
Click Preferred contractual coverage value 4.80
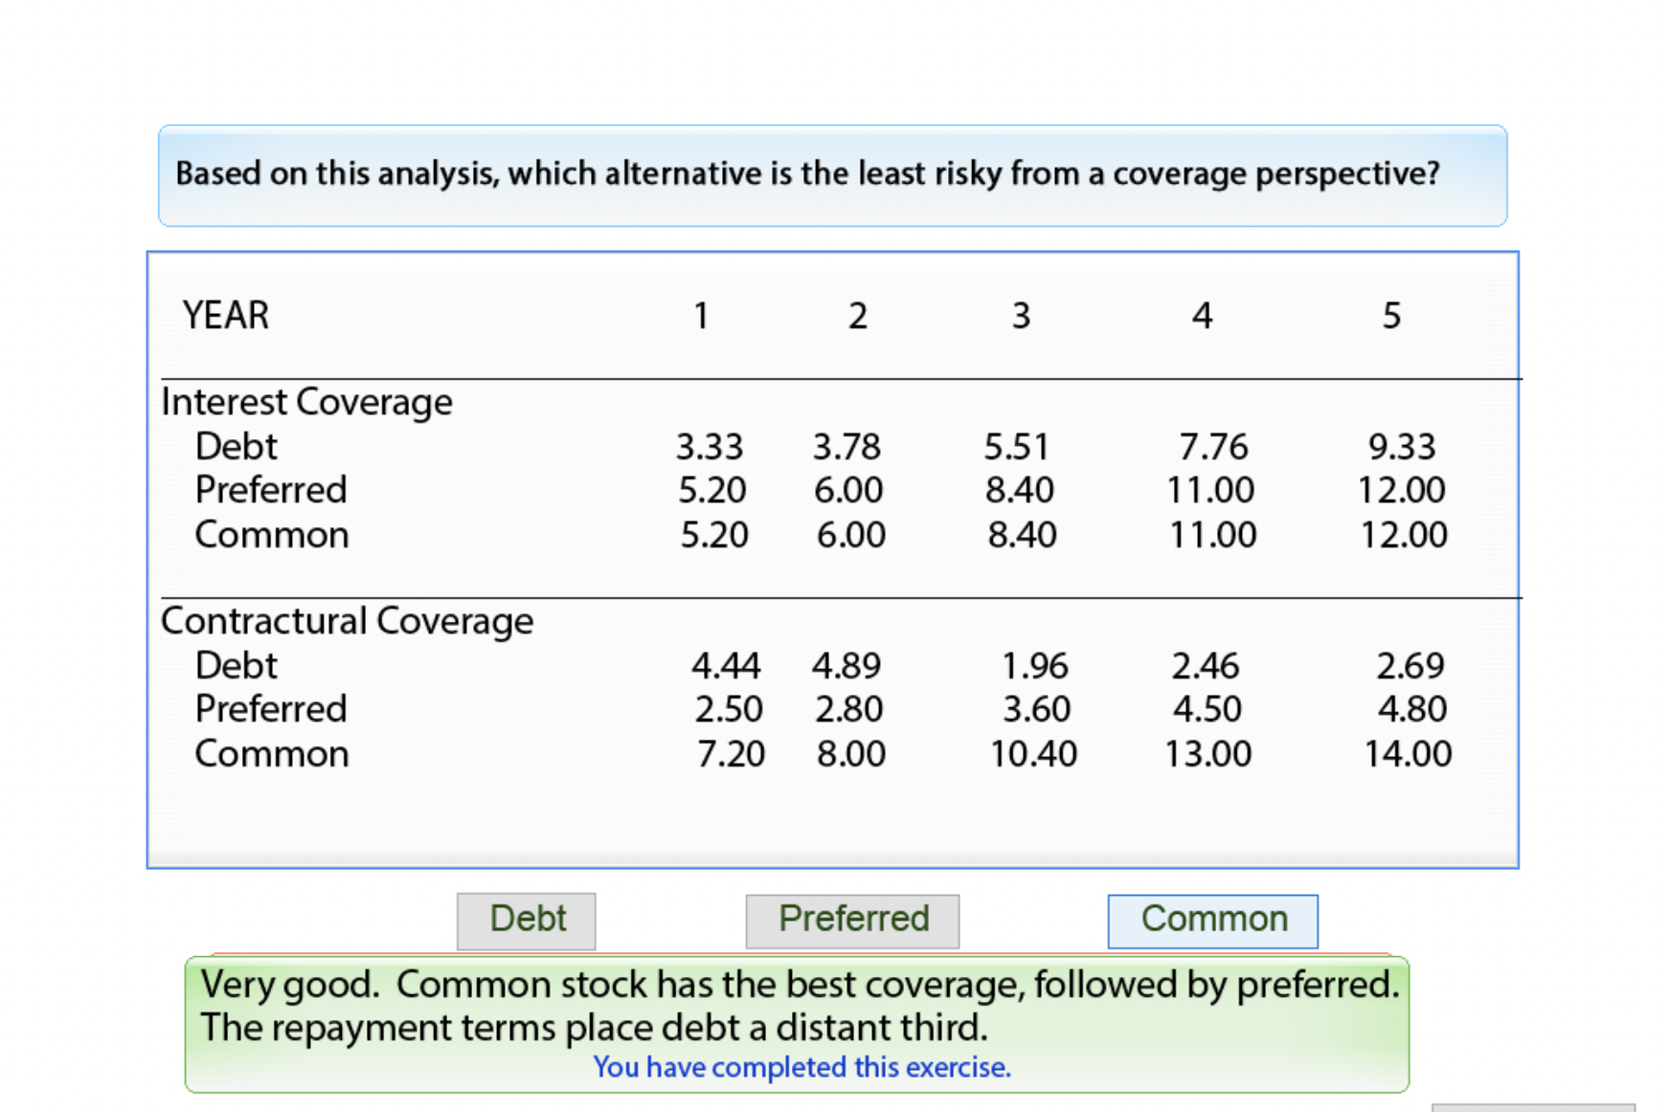pos(1412,709)
